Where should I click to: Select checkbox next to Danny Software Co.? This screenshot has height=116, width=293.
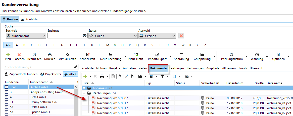7,102
